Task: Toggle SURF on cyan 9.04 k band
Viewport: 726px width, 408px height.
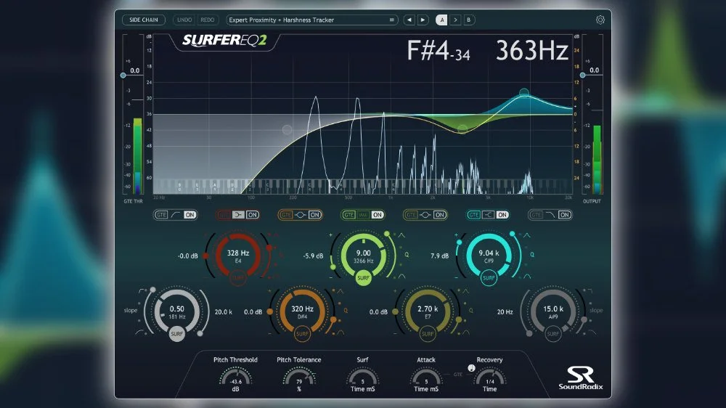Action: tap(489, 278)
